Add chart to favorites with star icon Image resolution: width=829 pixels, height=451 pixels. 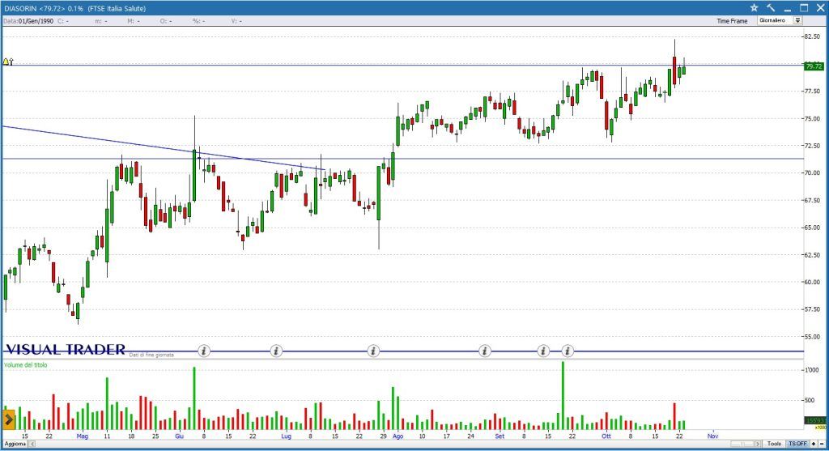[754, 8]
